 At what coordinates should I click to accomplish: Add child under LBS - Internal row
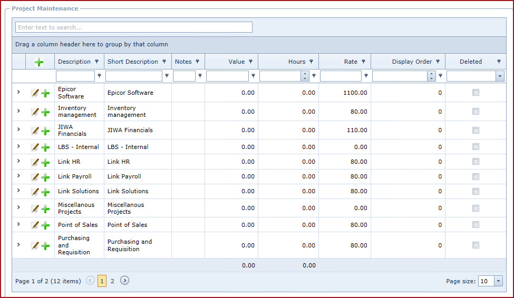[45, 147]
